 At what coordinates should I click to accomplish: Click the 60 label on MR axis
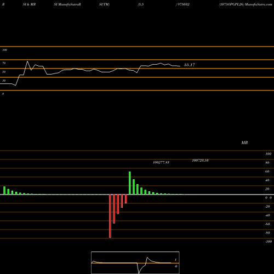pyautogui.click(x=267, y=172)
